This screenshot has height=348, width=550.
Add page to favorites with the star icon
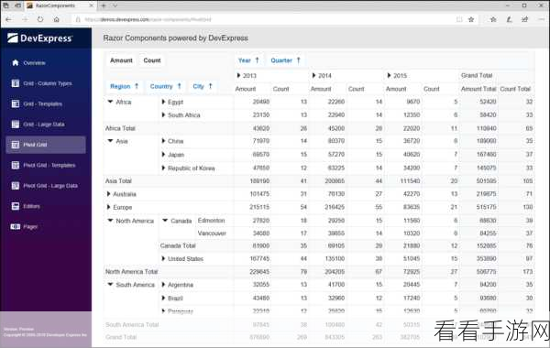click(x=471, y=19)
